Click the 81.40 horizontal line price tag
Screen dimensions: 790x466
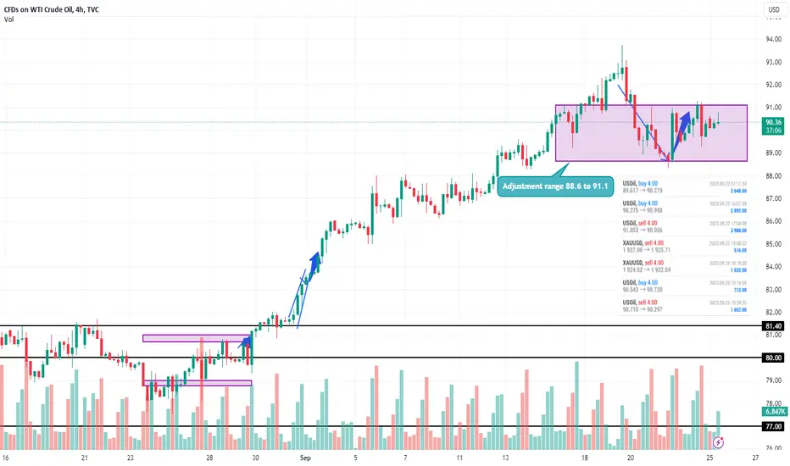(773, 326)
